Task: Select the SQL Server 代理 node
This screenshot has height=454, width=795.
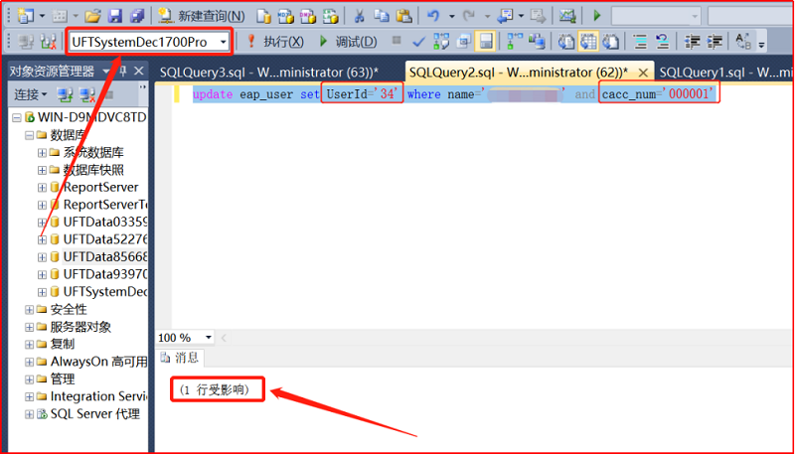Action: tap(94, 414)
